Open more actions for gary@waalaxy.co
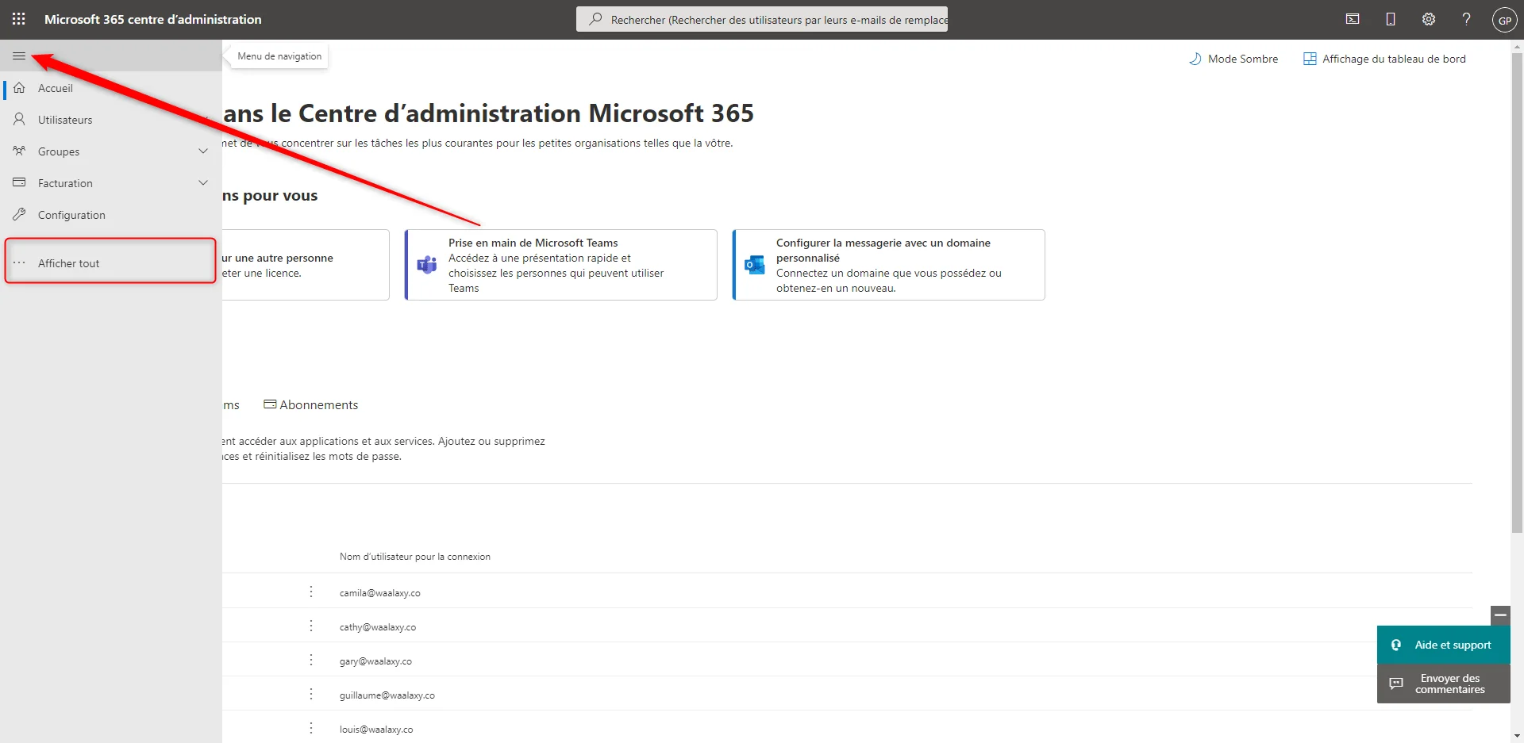 click(311, 660)
